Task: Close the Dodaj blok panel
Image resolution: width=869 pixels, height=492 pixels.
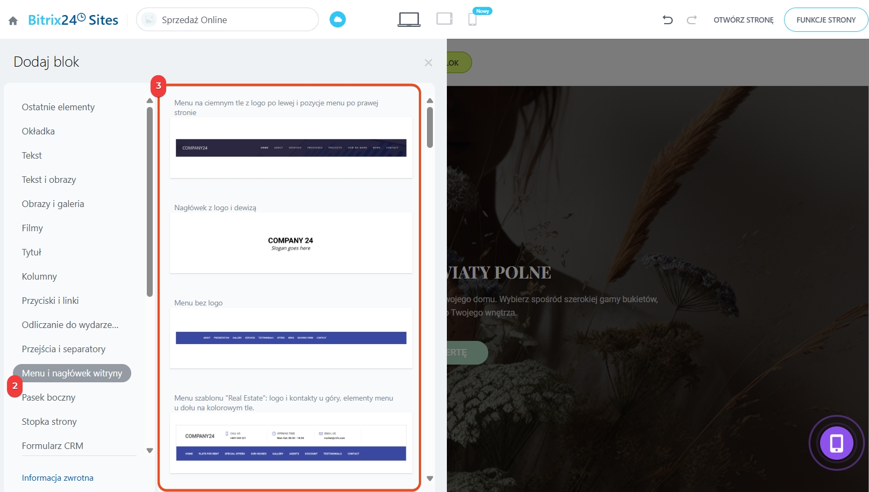Action: click(x=429, y=63)
